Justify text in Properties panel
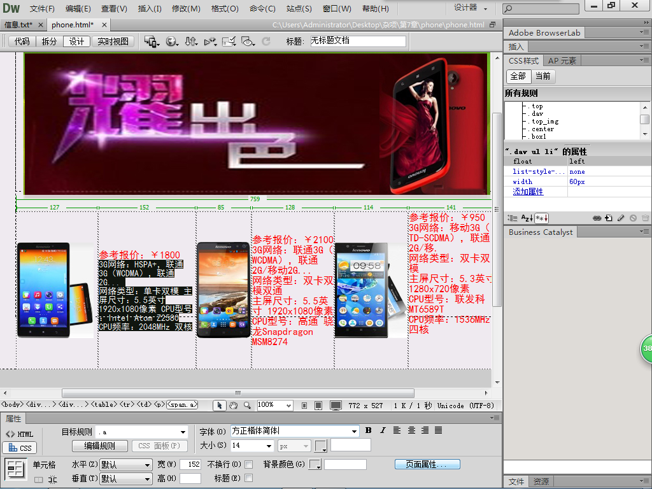The height and width of the screenshot is (489, 652). (439, 430)
